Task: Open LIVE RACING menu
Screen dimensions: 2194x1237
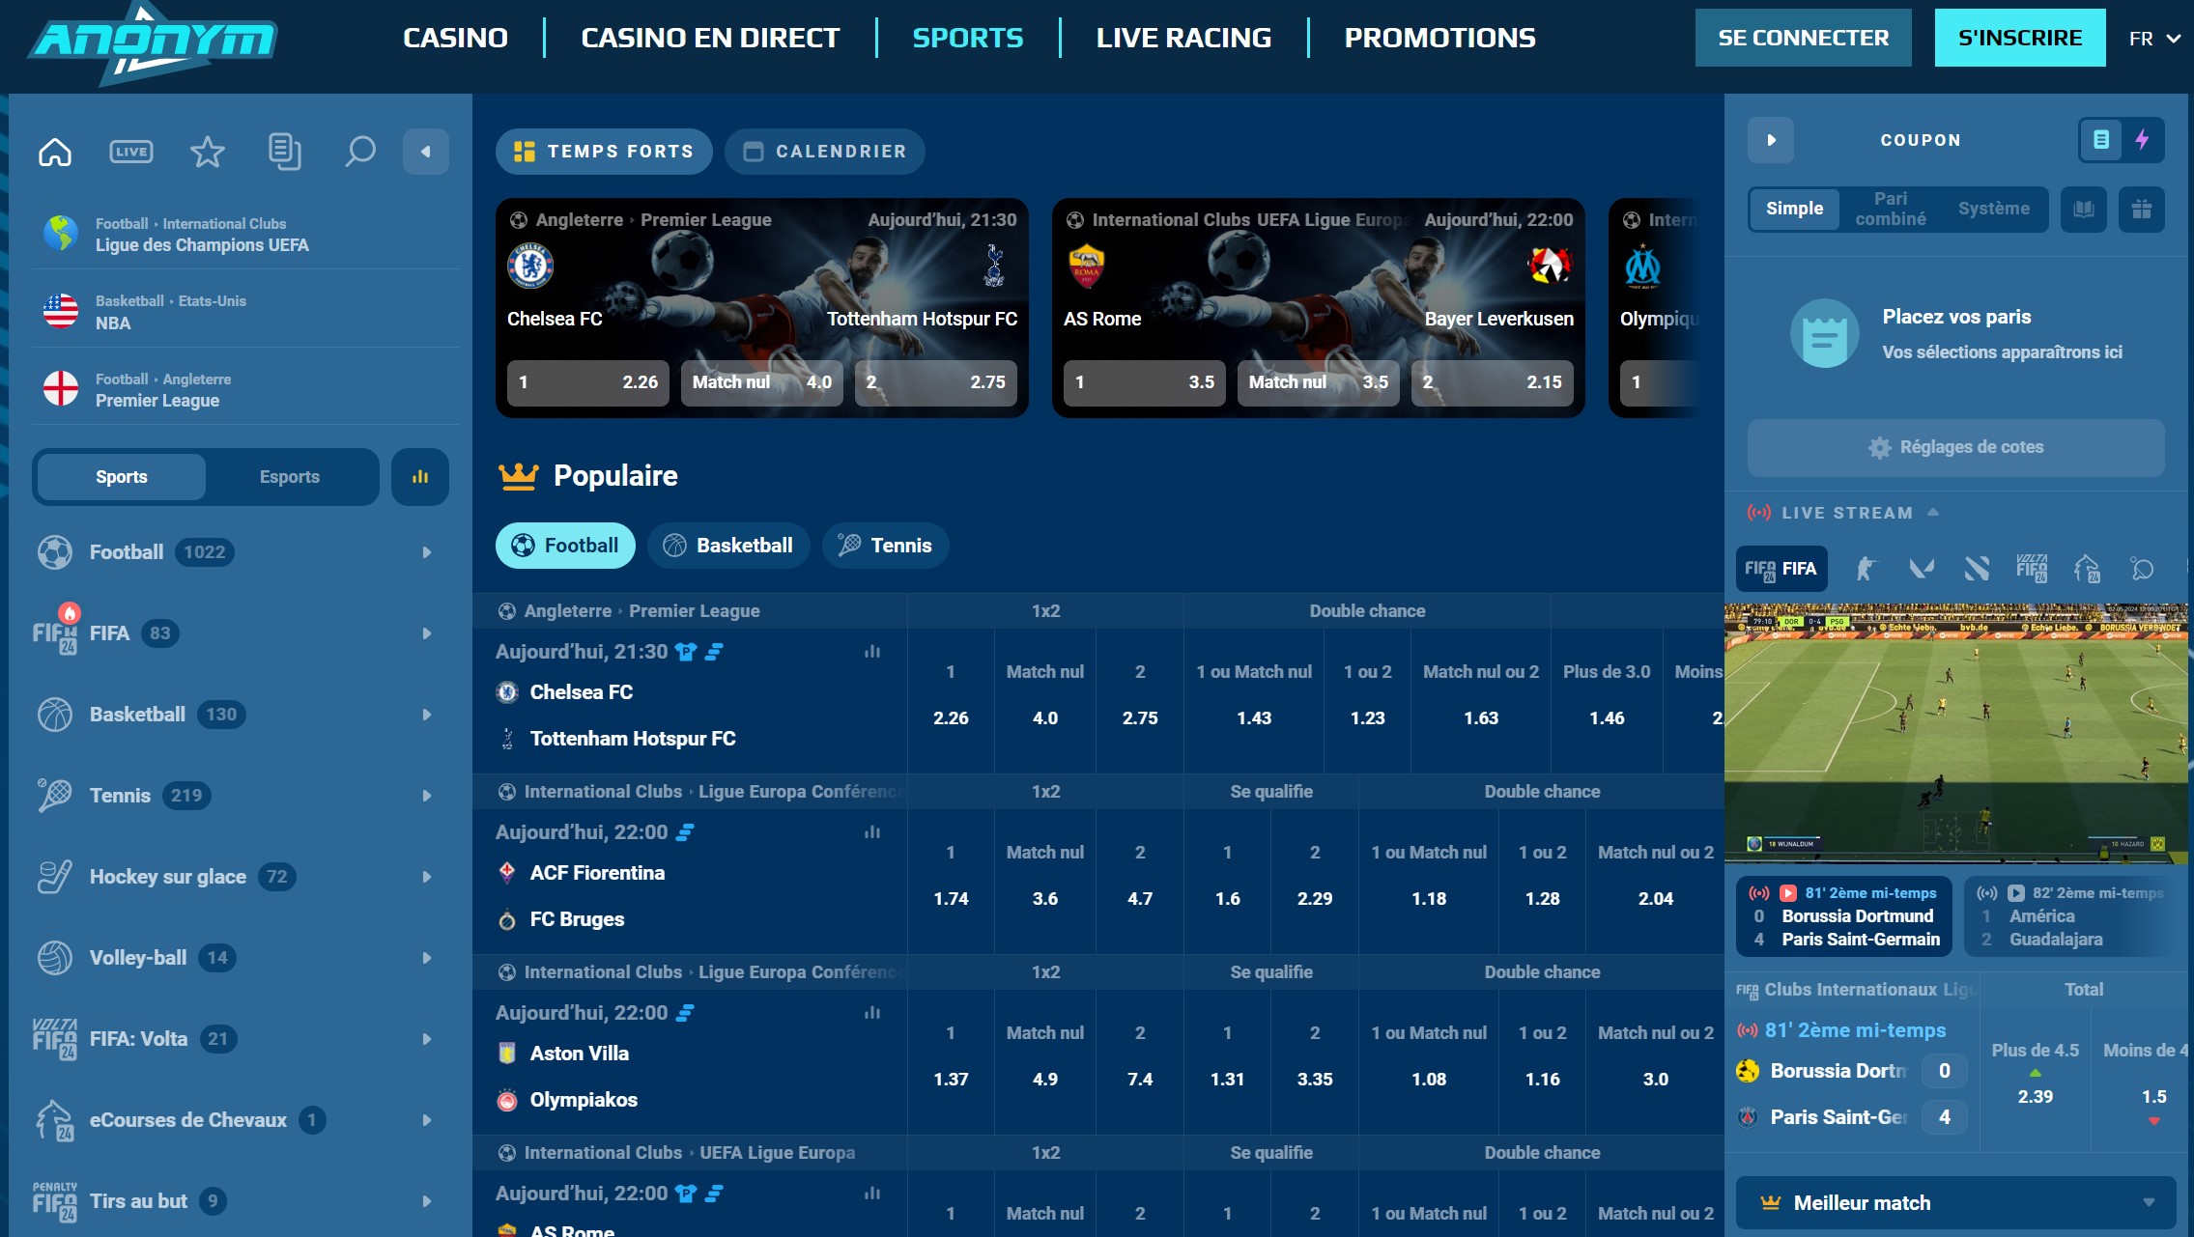Action: tap(1183, 38)
